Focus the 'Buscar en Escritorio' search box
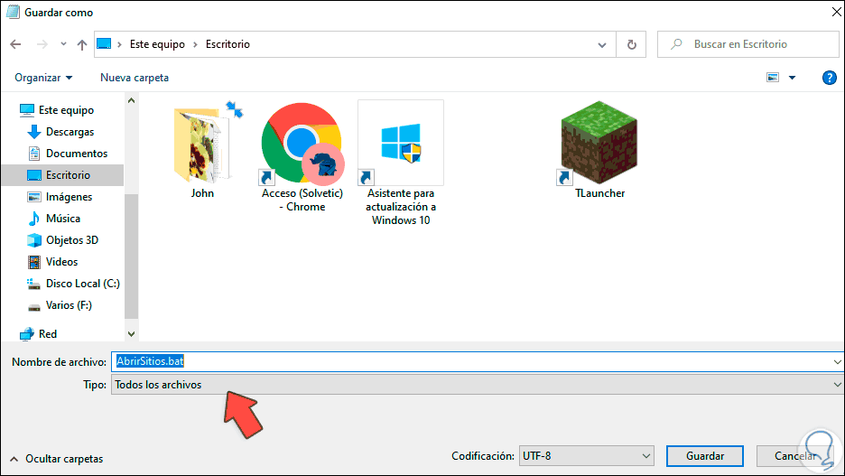The image size is (845, 476). [748, 44]
